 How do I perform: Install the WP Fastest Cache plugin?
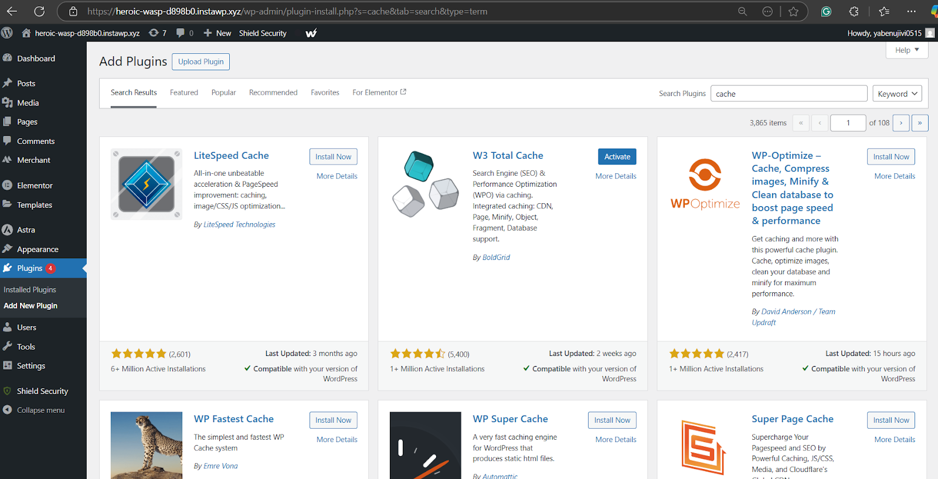point(333,420)
